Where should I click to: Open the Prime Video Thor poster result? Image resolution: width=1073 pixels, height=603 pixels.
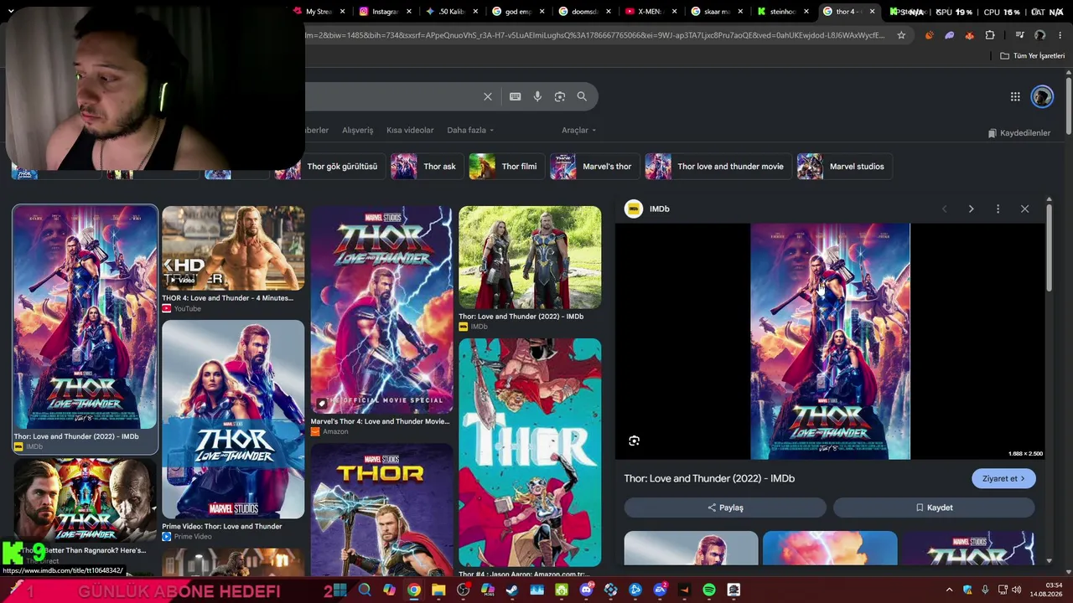pyautogui.click(x=233, y=420)
